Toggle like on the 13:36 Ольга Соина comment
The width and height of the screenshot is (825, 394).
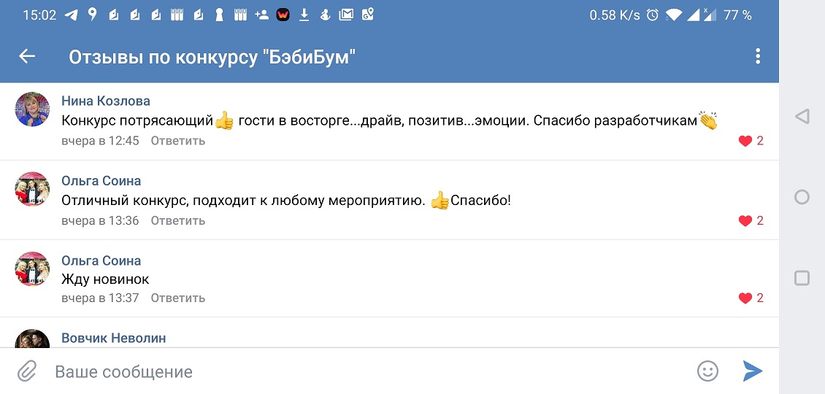coord(745,220)
